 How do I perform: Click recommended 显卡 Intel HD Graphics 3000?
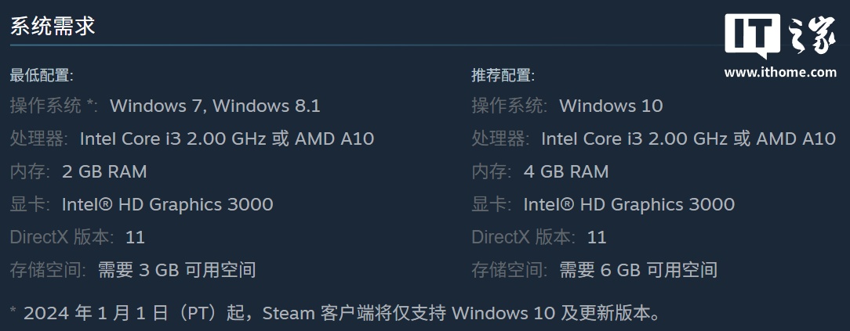[x=629, y=204]
